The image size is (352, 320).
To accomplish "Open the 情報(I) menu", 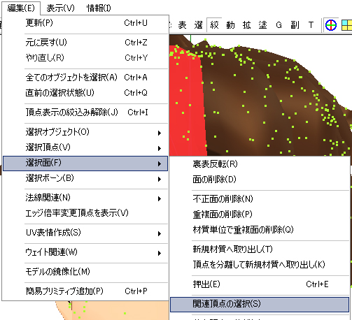I will (99, 8).
